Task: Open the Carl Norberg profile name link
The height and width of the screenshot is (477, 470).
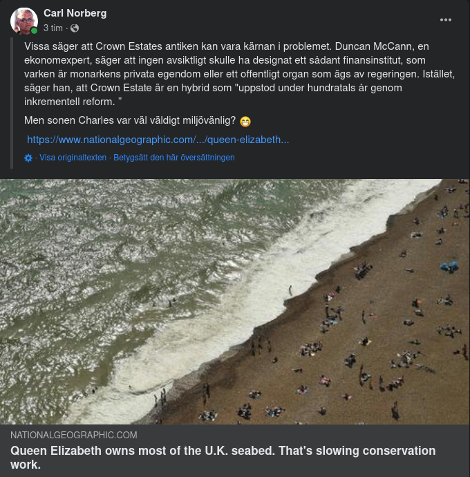Action: click(x=75, y=13)
